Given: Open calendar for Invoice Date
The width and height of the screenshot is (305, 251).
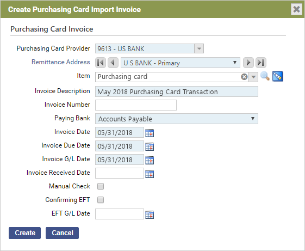Looking at the screenshot, I should (x=150, y=133).
